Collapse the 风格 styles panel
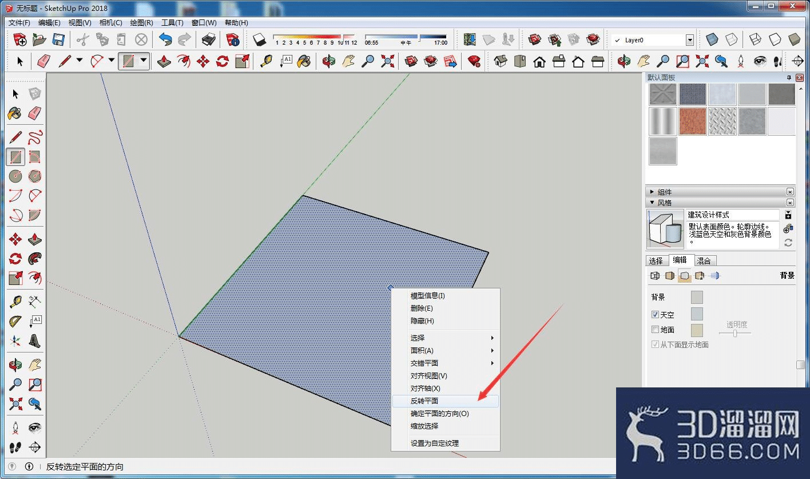The image size is (810, 479). pyautogui.click(x=652, y=203)
